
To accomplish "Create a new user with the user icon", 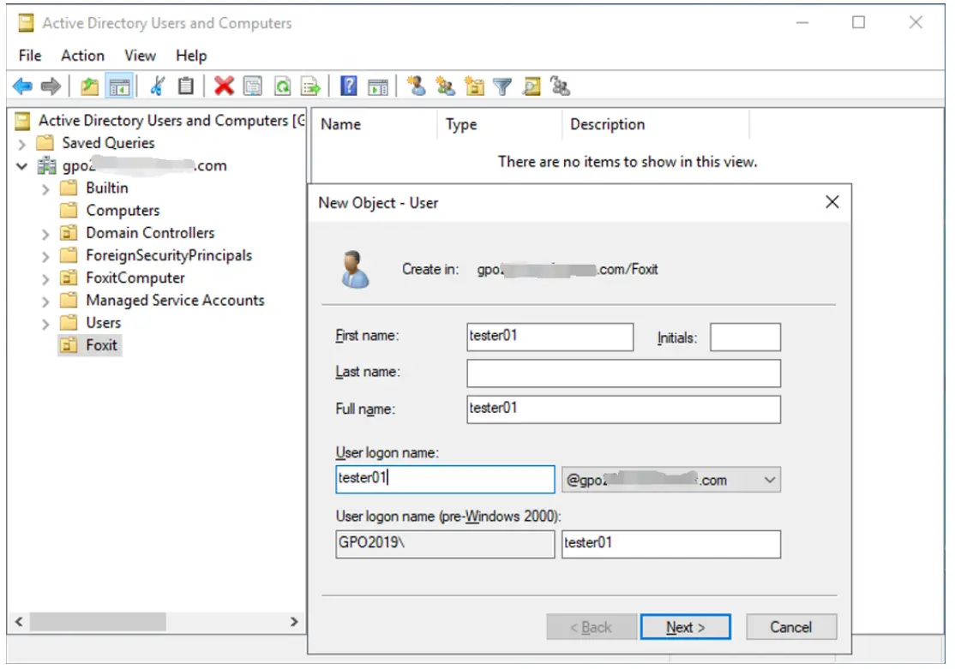I will 416,85.
